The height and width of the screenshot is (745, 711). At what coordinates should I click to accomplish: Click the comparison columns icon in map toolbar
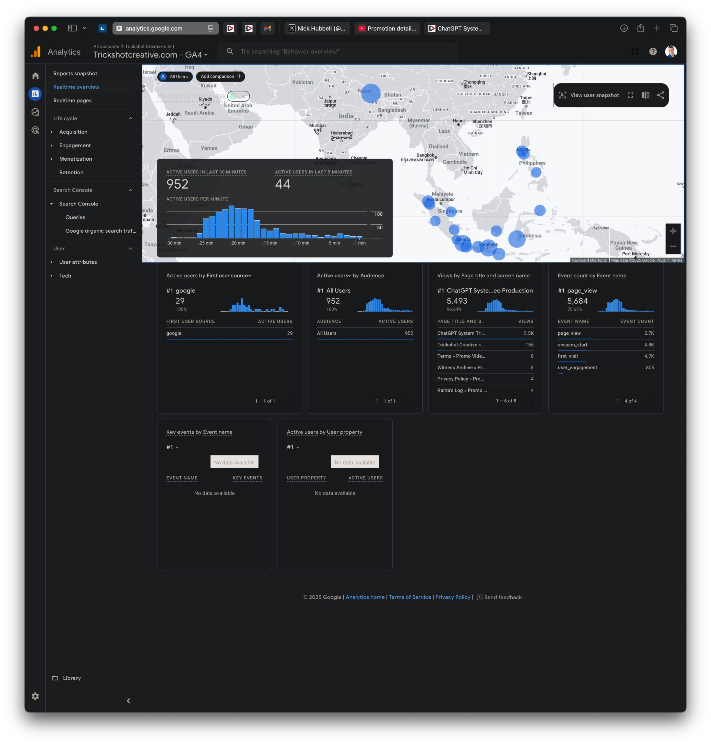(645, 95)
